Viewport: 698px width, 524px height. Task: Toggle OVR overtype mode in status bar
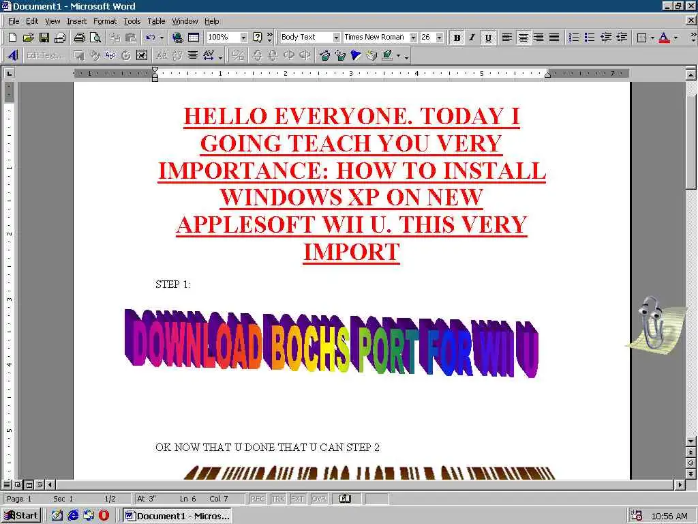pyautogui.click(x=319, y=499)
